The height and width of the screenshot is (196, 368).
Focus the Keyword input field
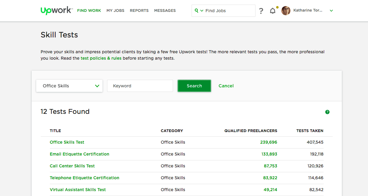(x=140, y=86)
